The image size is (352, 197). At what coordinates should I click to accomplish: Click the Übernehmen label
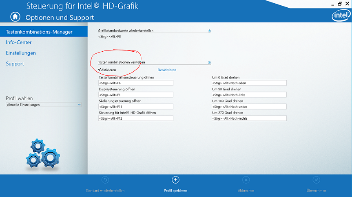pos(316,190)
